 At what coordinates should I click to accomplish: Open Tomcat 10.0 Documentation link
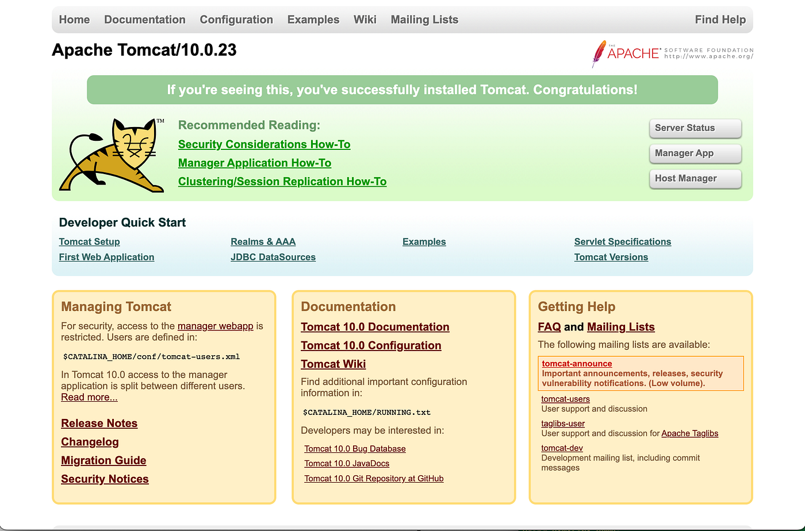tap(375, 327)
